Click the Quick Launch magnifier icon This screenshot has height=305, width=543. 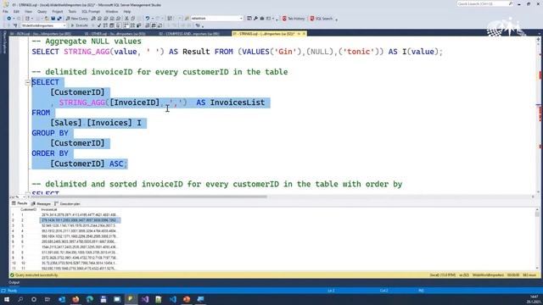click(511, 3)
